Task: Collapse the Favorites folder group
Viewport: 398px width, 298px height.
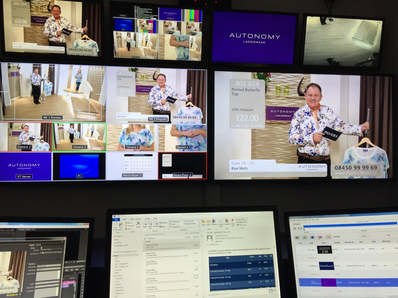Action: 114,236
